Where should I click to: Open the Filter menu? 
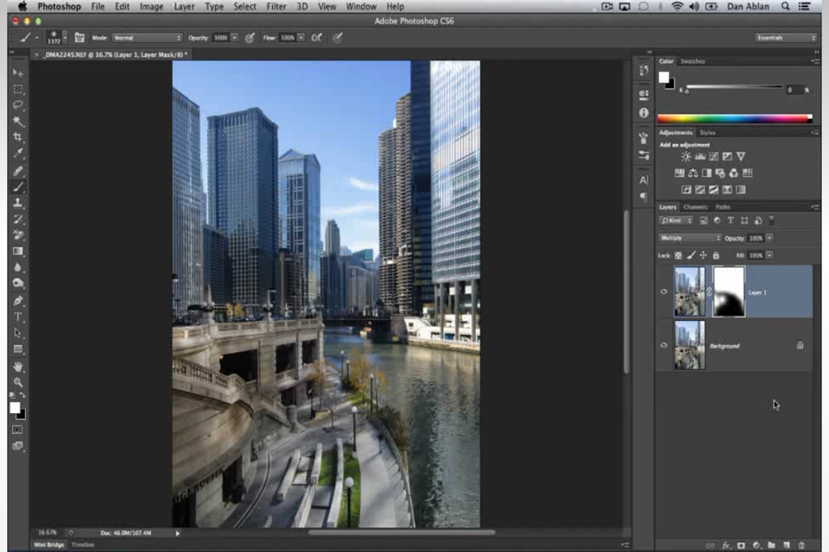(x=276, y=7)
